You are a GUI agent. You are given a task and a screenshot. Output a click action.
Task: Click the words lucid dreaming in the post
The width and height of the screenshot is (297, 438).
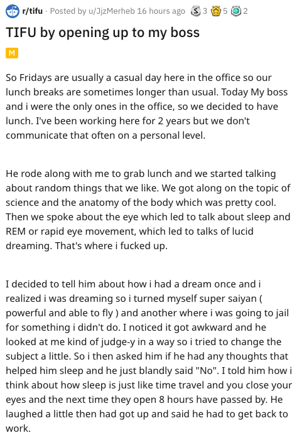[129, 238]
